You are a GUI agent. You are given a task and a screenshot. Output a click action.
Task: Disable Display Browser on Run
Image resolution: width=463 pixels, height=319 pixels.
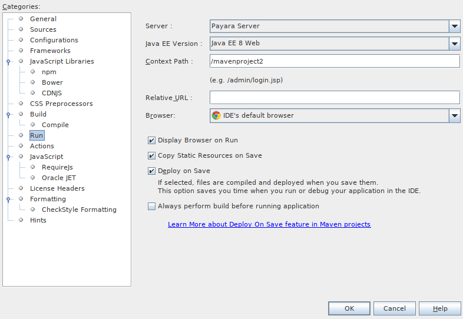click(151, 140)
